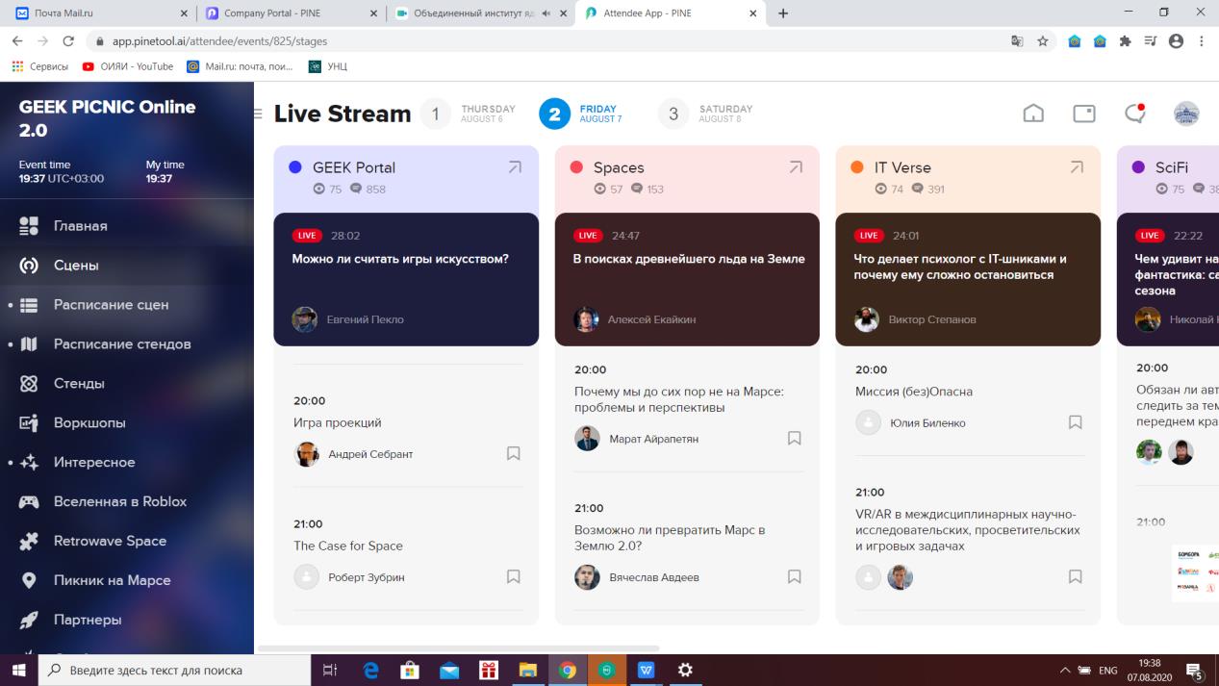Click the user profile avatar in header
Viewport: 1219px width, 686px height.
point(1186,114)
